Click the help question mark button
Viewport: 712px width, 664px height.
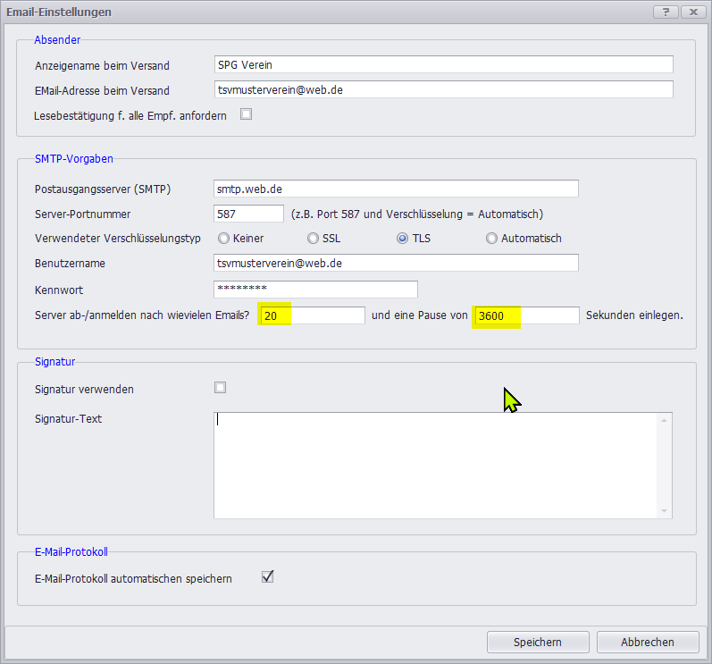(666, 12)
